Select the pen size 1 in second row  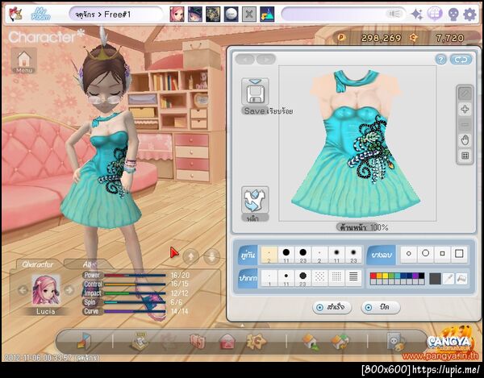pyautogui.click(x=269, y=278)
